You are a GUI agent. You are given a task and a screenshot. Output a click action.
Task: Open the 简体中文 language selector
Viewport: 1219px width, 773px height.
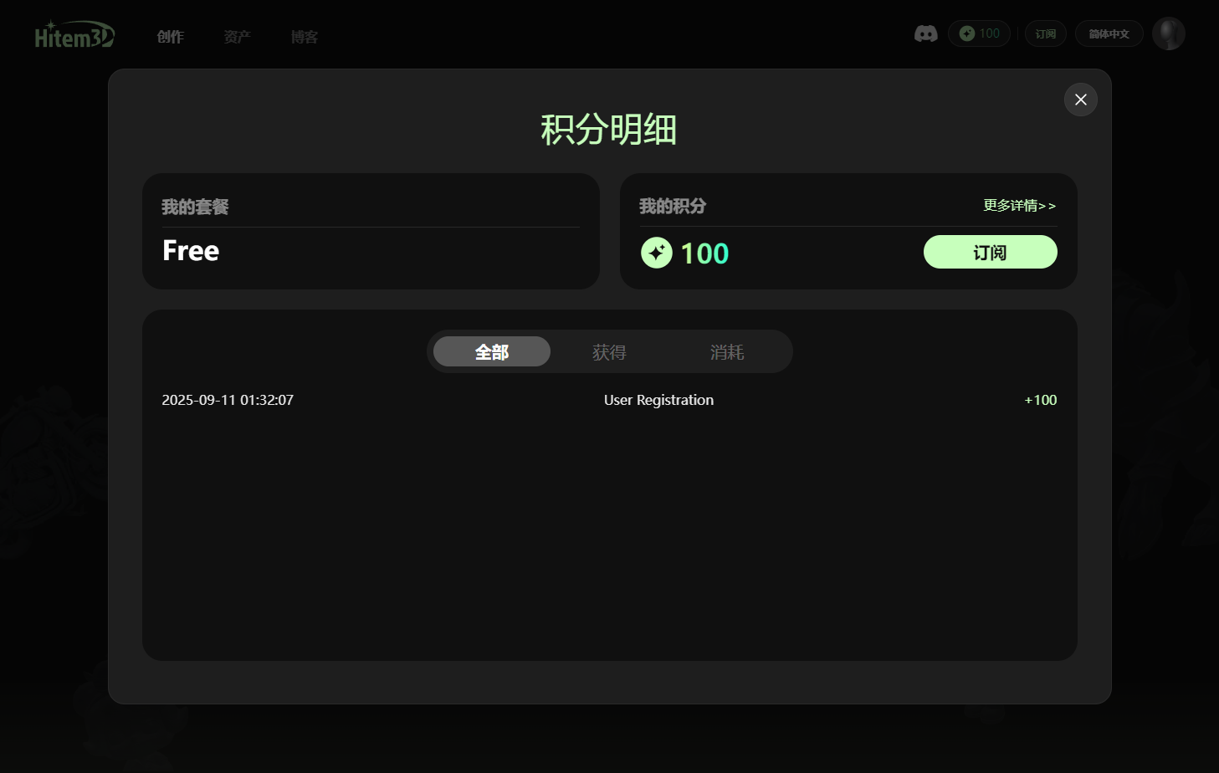point(1109,33)
